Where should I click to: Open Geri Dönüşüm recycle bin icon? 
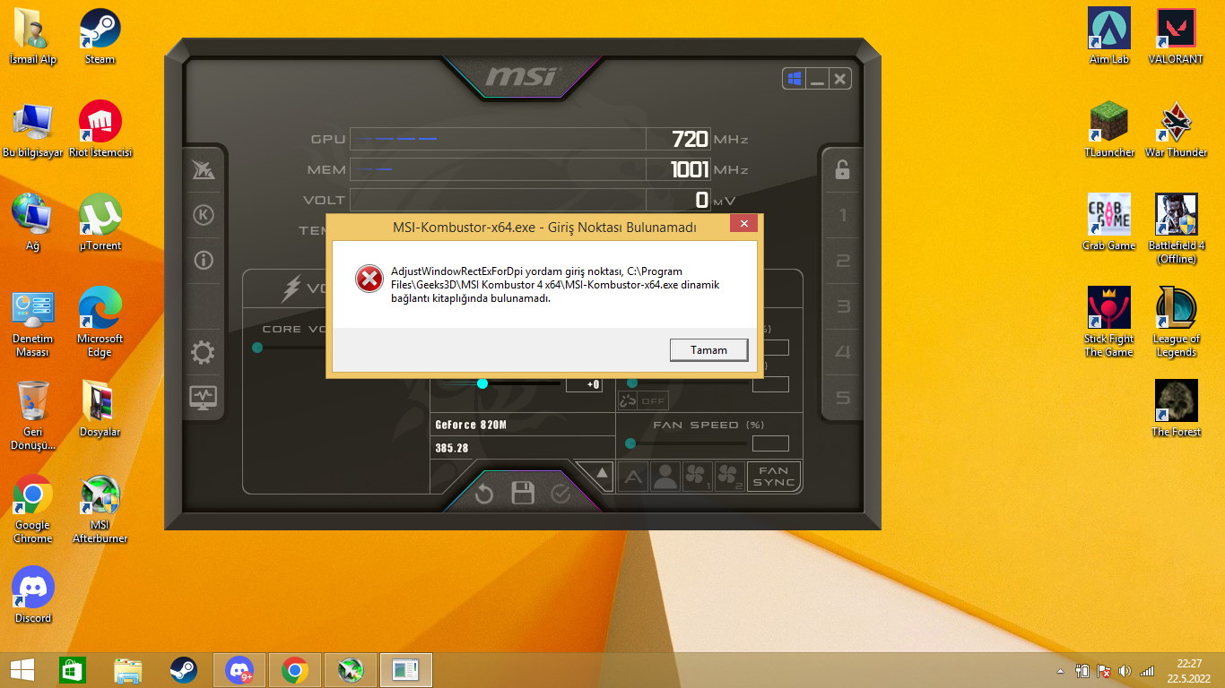33,416
